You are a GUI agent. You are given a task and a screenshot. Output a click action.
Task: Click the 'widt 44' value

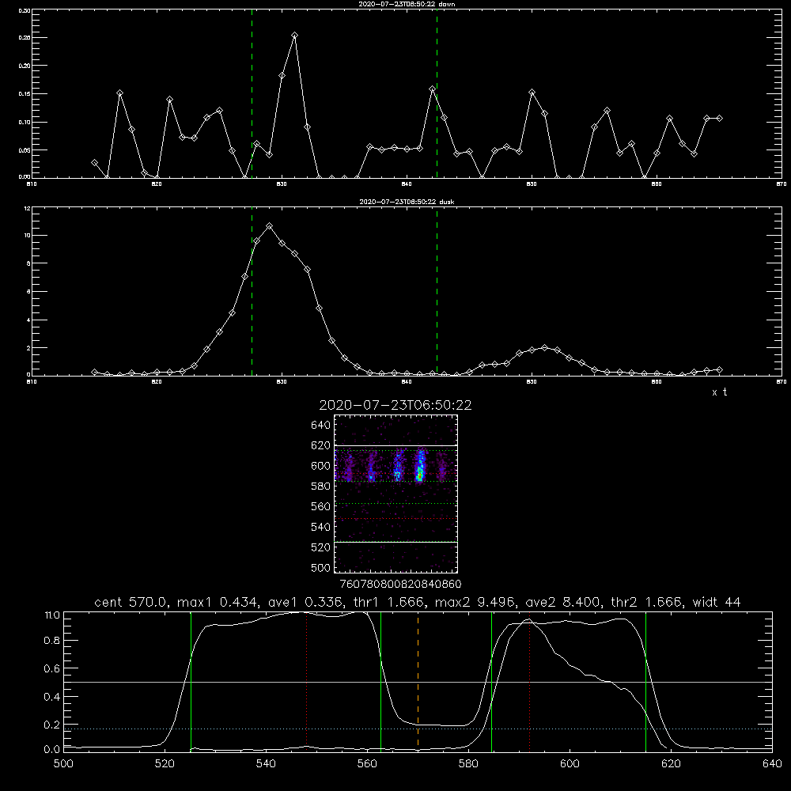pyautogui.click(x=717, y=602)
